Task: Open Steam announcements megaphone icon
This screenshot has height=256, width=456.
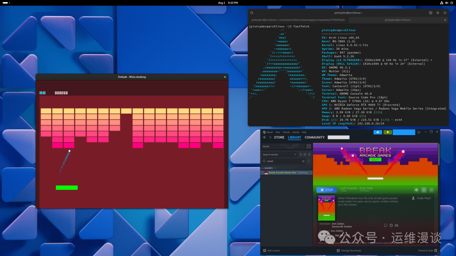Action: click(x=377, y=132)
